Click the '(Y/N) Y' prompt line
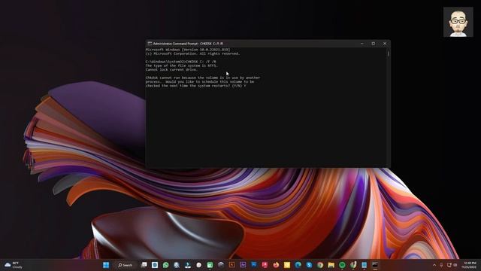This screenshot has width=481, height=271. coord(195,86)
